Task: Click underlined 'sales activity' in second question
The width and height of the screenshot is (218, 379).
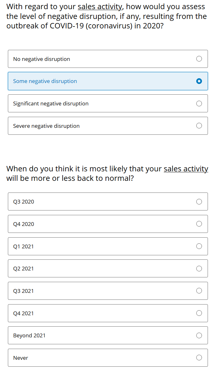Action: 186,169
